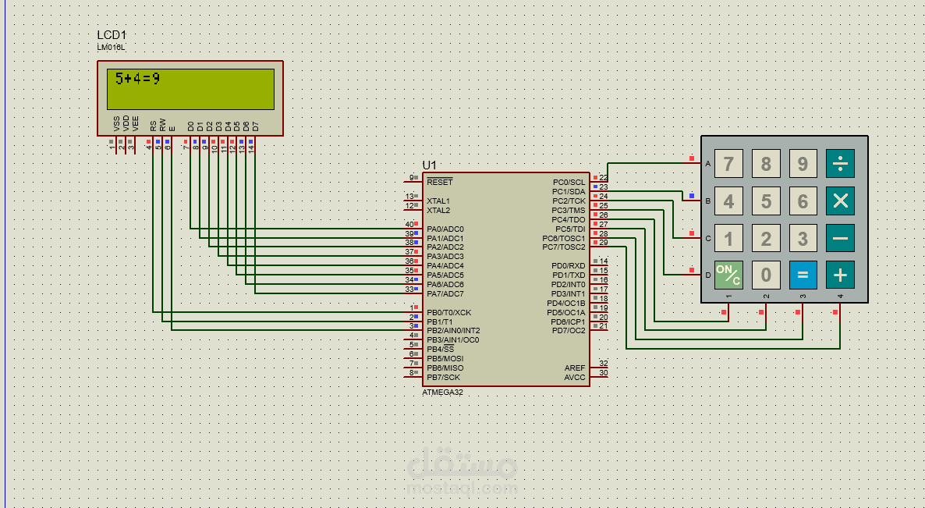Click the RS pin label on the LCD

point(154,126)
